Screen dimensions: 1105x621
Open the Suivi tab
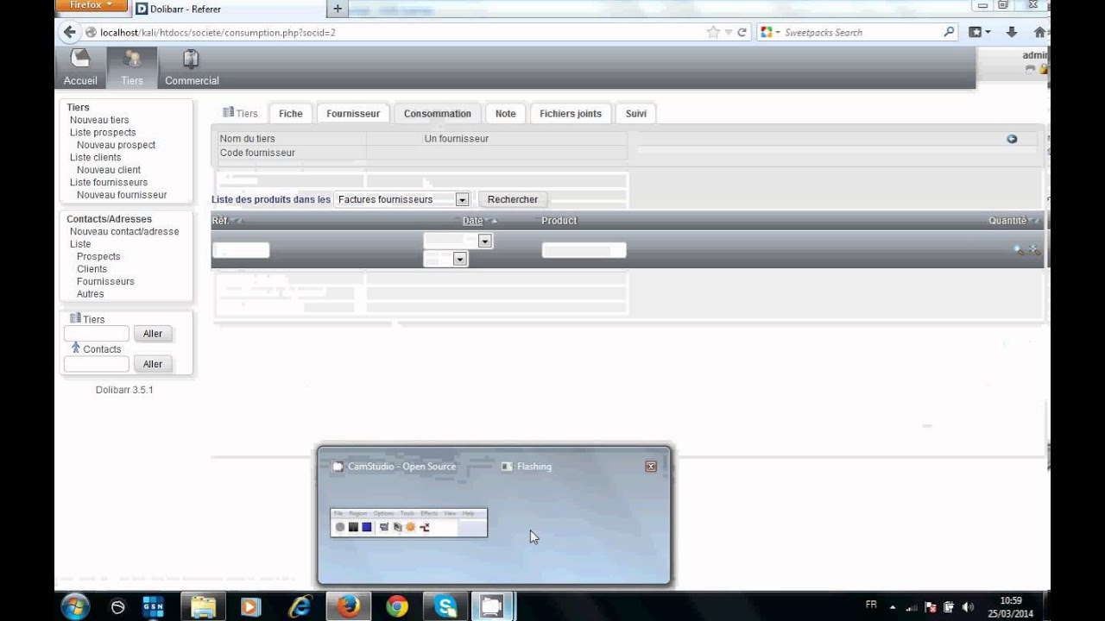[x=636, y=113]
